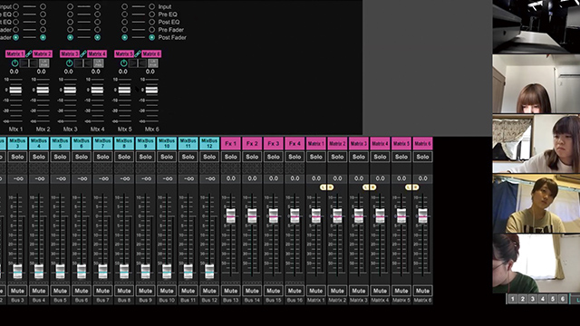Toggle the link icon between Matrix 1 and Matrix 2
Image resolution: width=580 pixels, height=326 pixels.
29,54
